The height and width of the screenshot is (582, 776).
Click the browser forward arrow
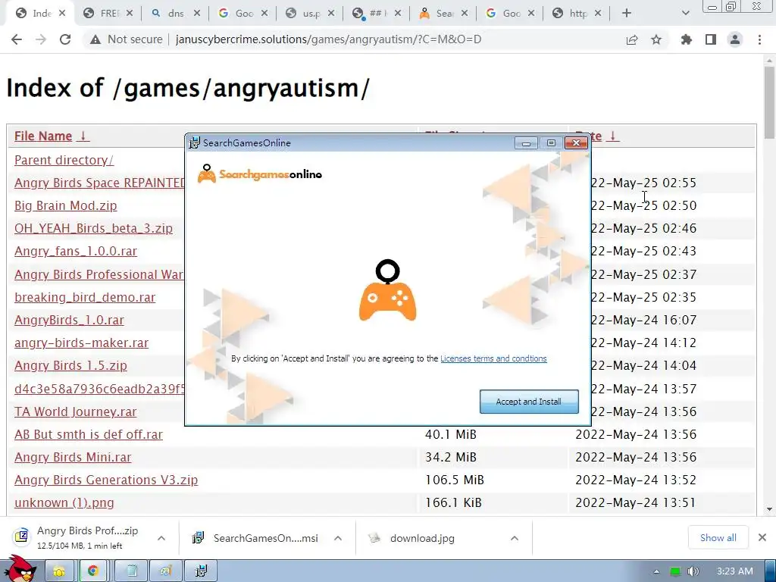(x=41, y=39)
